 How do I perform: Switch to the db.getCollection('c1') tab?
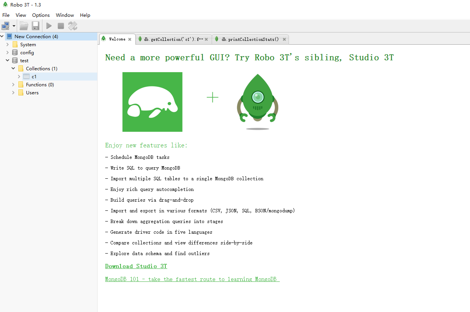point(173,39)
